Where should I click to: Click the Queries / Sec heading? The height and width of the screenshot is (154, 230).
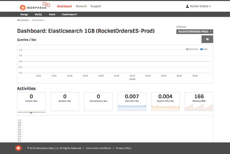click(27, 40)
